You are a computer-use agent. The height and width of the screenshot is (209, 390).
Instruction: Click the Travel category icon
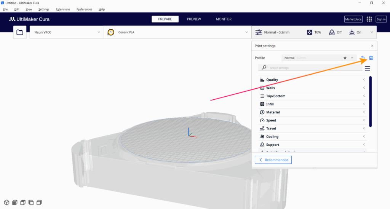point(262,128)
